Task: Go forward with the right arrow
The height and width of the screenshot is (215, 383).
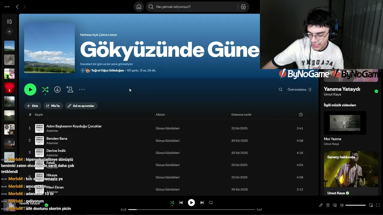Action: pyautogui.click(x=25, y=7)
